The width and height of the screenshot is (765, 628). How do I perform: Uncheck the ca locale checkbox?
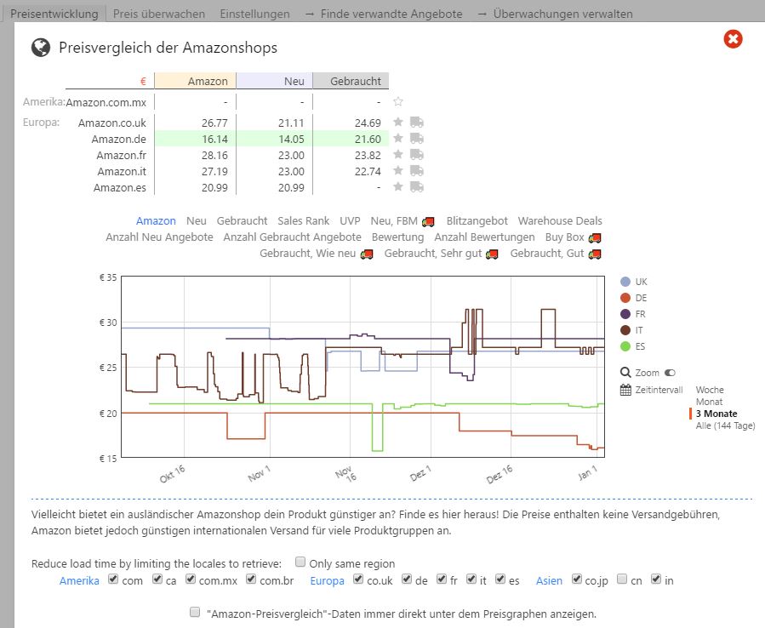(157, 579)
